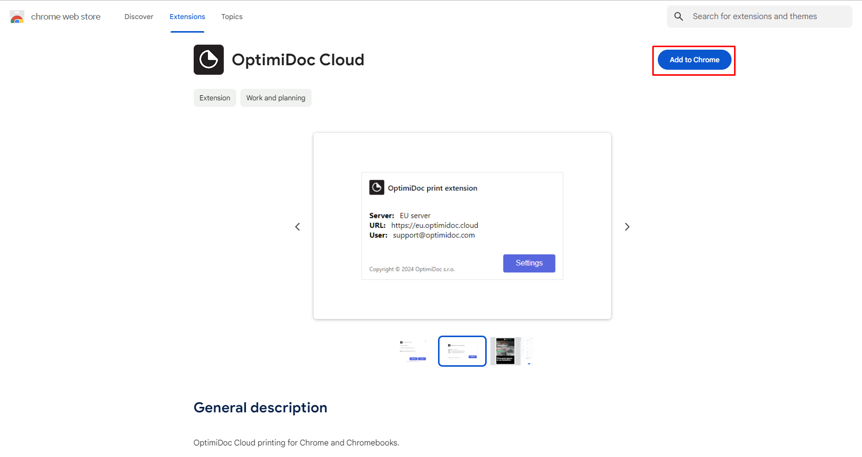Open the Topics tab

point(232,17)
